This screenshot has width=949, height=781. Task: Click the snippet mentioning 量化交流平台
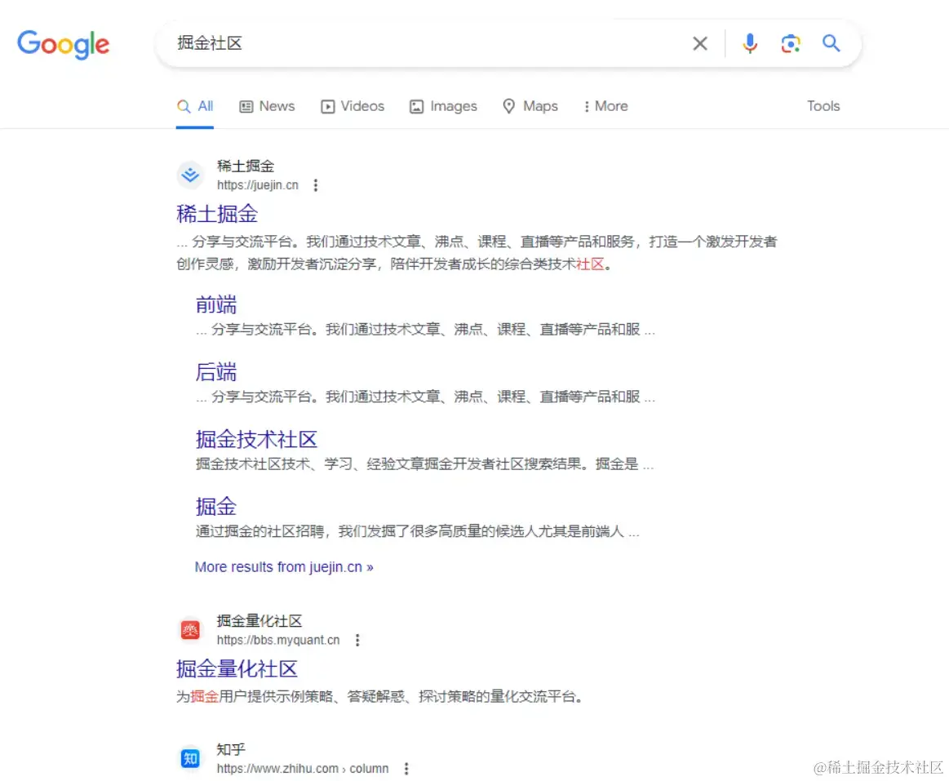click(380, 697)
